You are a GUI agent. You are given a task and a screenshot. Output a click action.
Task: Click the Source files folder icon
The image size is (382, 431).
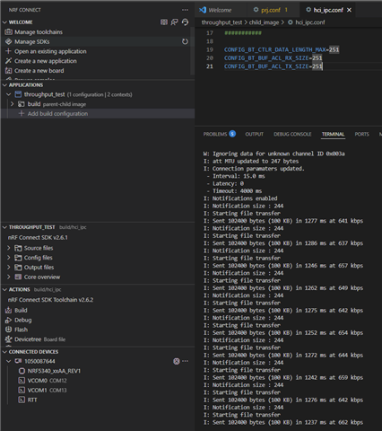pos(18,248)
